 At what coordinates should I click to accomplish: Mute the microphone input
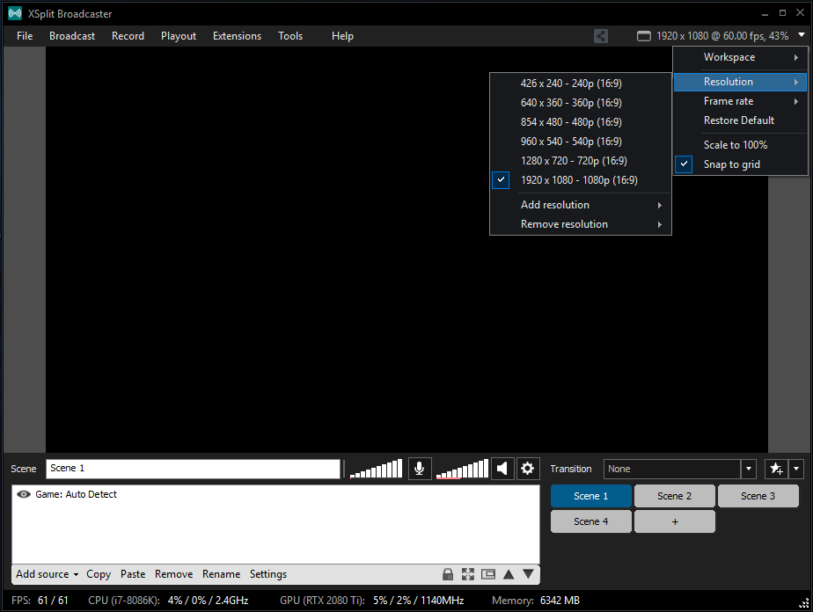point(420,468)
